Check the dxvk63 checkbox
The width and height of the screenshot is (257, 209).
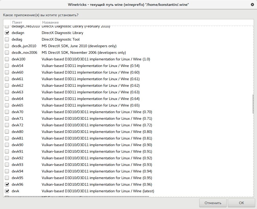coord(7,92)
